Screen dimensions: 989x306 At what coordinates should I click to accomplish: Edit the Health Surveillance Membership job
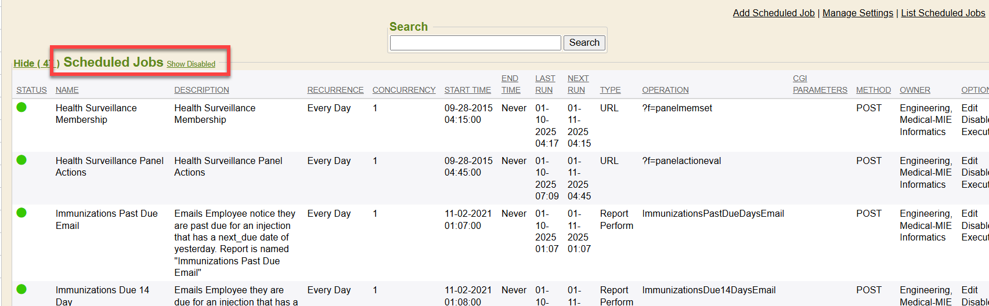tap(969, 108)
